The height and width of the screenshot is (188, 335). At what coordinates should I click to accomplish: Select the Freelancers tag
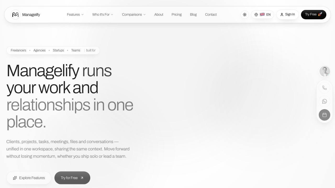click(18, 50)
